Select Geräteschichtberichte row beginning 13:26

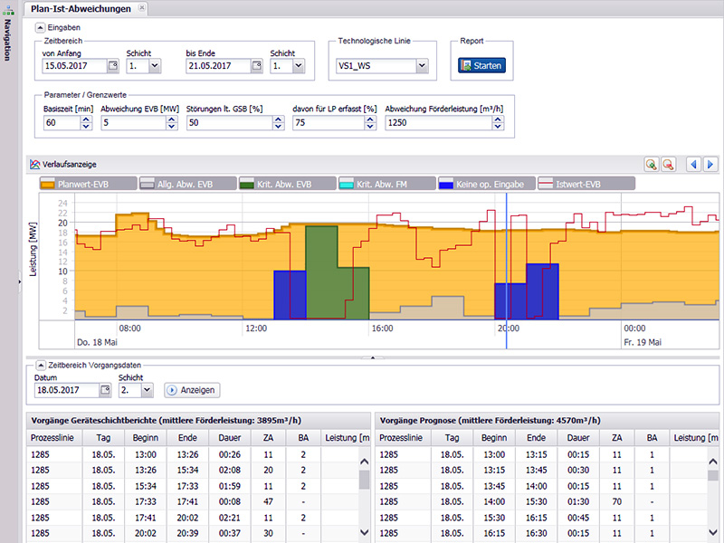tap(193, 470)
